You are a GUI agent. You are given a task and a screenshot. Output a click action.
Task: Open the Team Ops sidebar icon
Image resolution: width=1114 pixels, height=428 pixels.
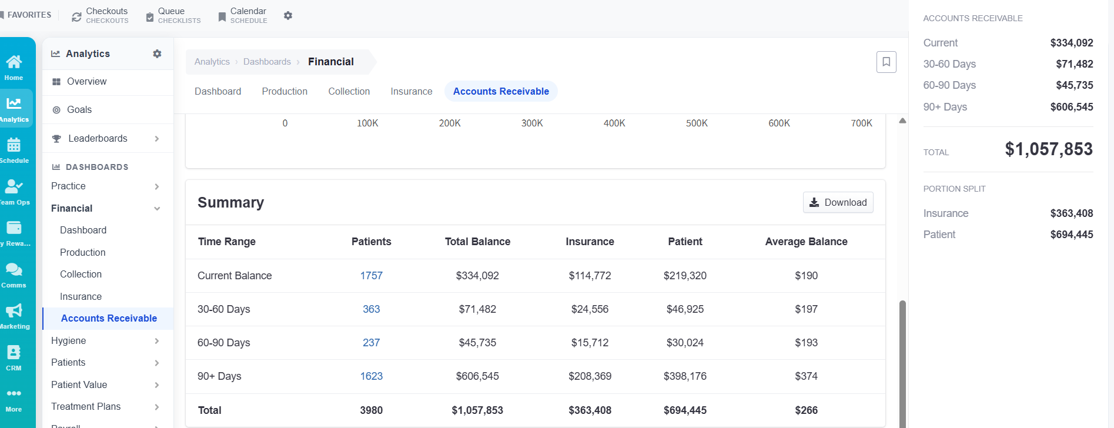14,192
